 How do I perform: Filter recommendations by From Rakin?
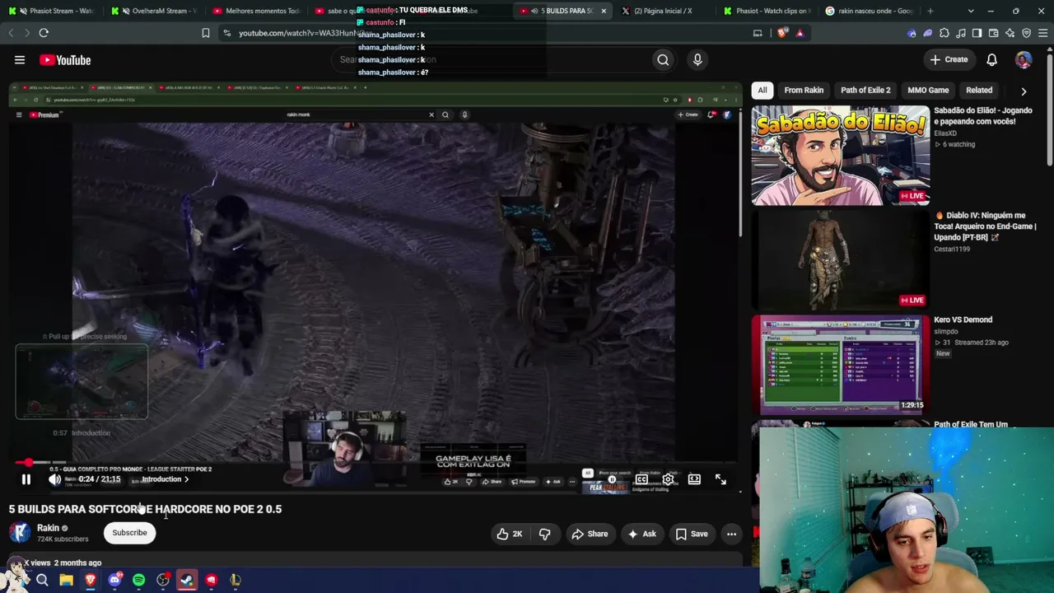(x=804, y=90)
